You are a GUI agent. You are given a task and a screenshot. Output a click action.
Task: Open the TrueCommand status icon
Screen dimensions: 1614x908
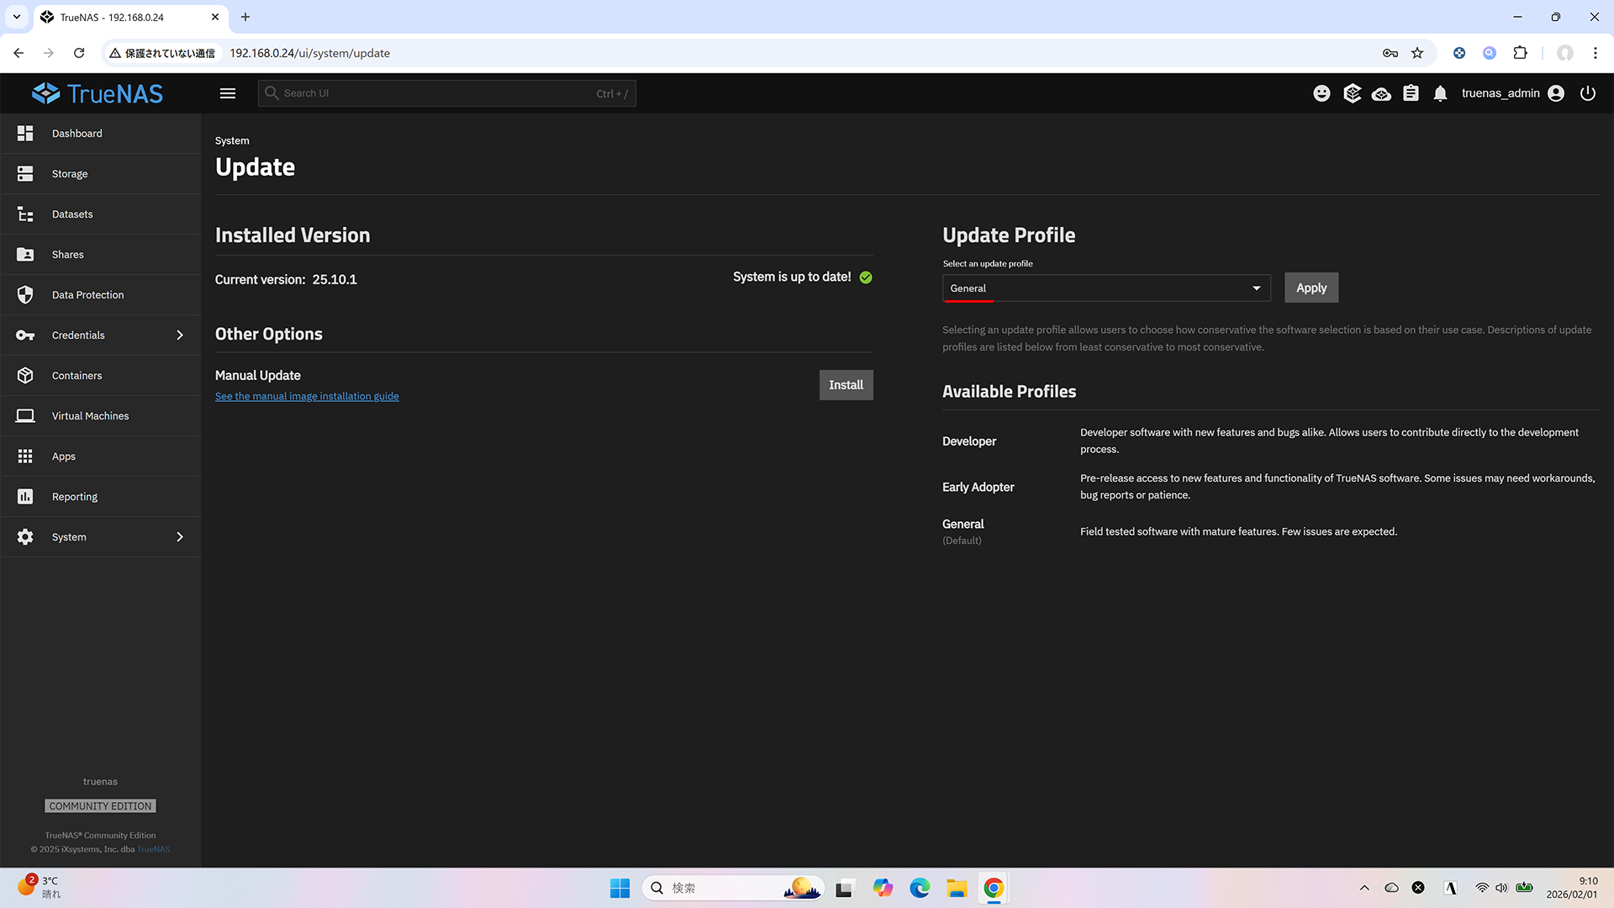(x=1352, y=93)
